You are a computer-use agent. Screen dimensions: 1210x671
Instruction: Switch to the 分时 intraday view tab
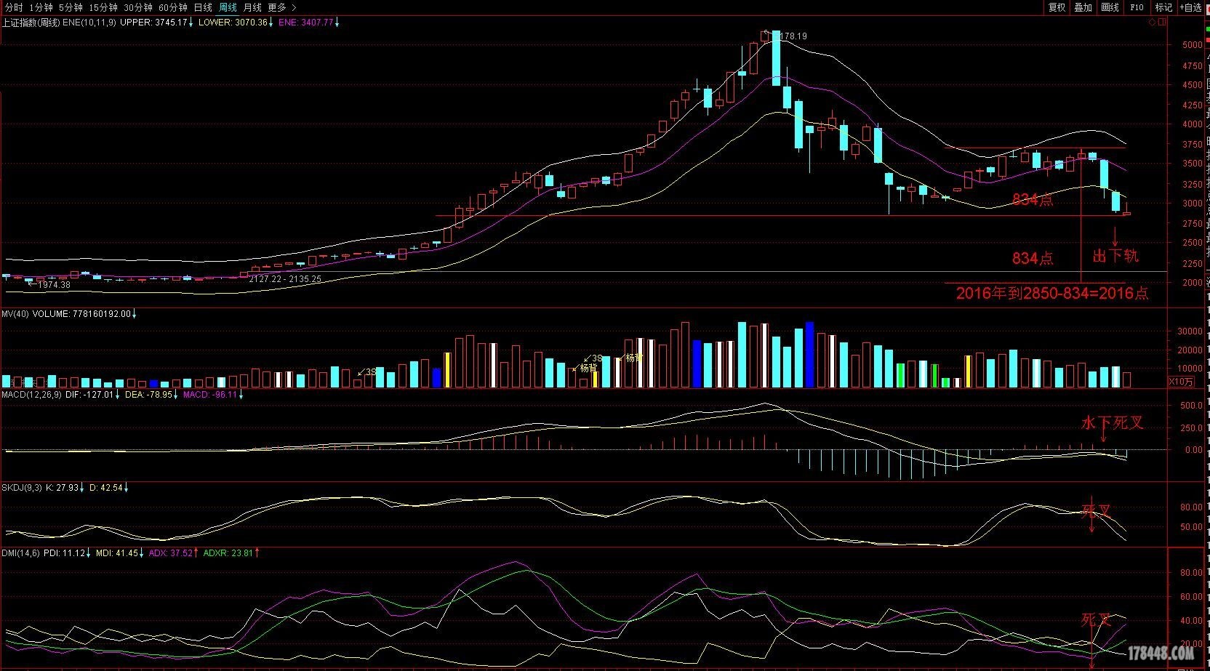click(x=14, y=7)
